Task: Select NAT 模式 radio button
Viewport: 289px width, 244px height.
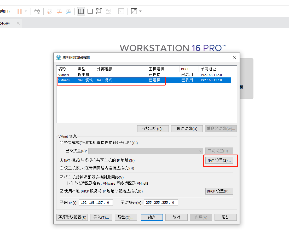Action: pos(62,160)
